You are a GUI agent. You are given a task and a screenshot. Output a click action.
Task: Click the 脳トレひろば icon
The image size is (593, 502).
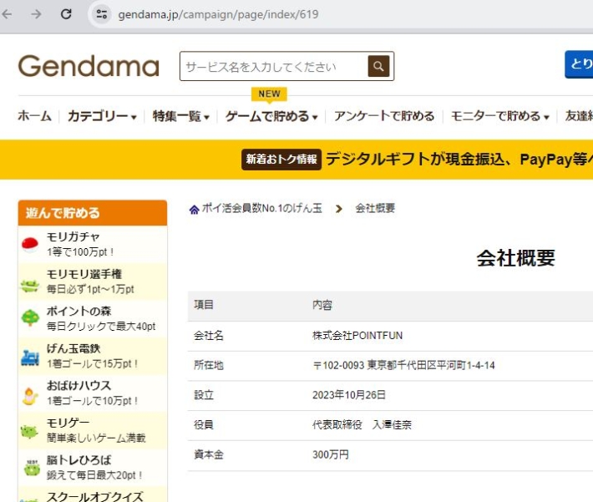(x=32, y=468)
